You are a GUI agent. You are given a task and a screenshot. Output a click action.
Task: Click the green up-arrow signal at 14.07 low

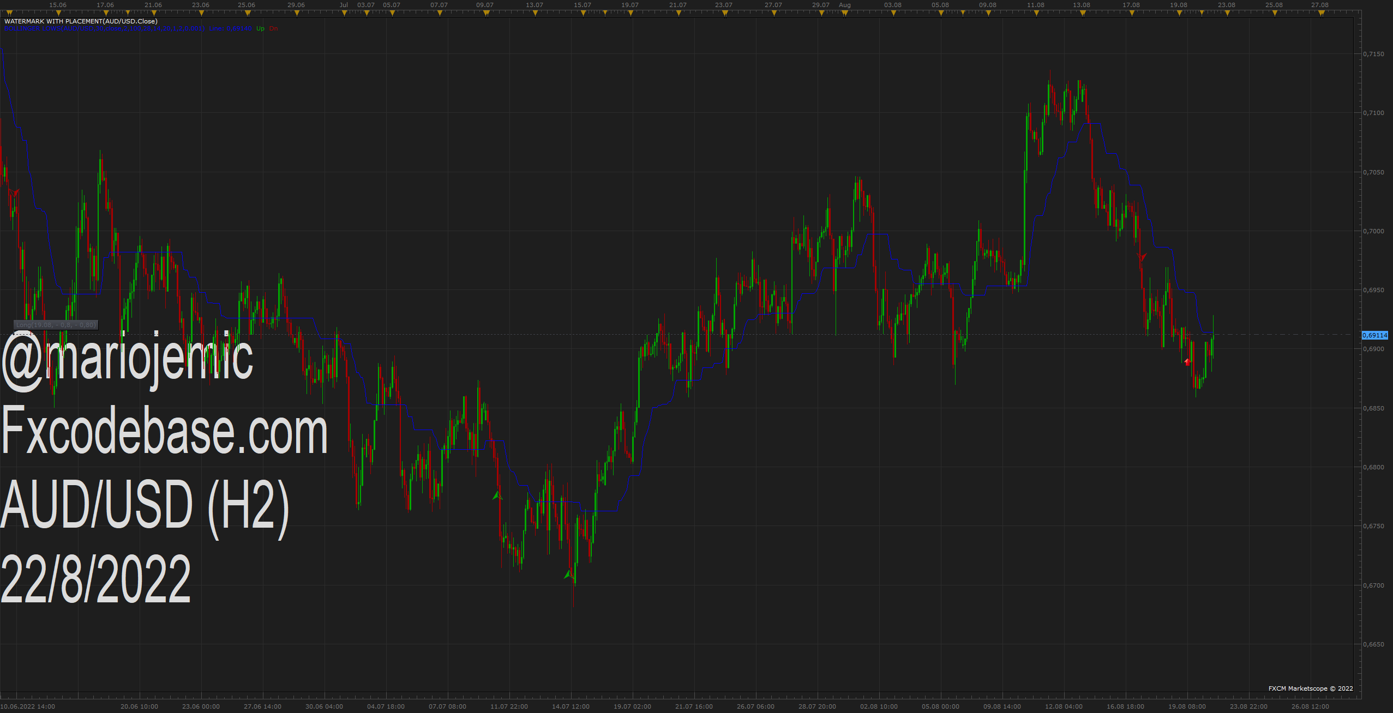click(569, 573)
